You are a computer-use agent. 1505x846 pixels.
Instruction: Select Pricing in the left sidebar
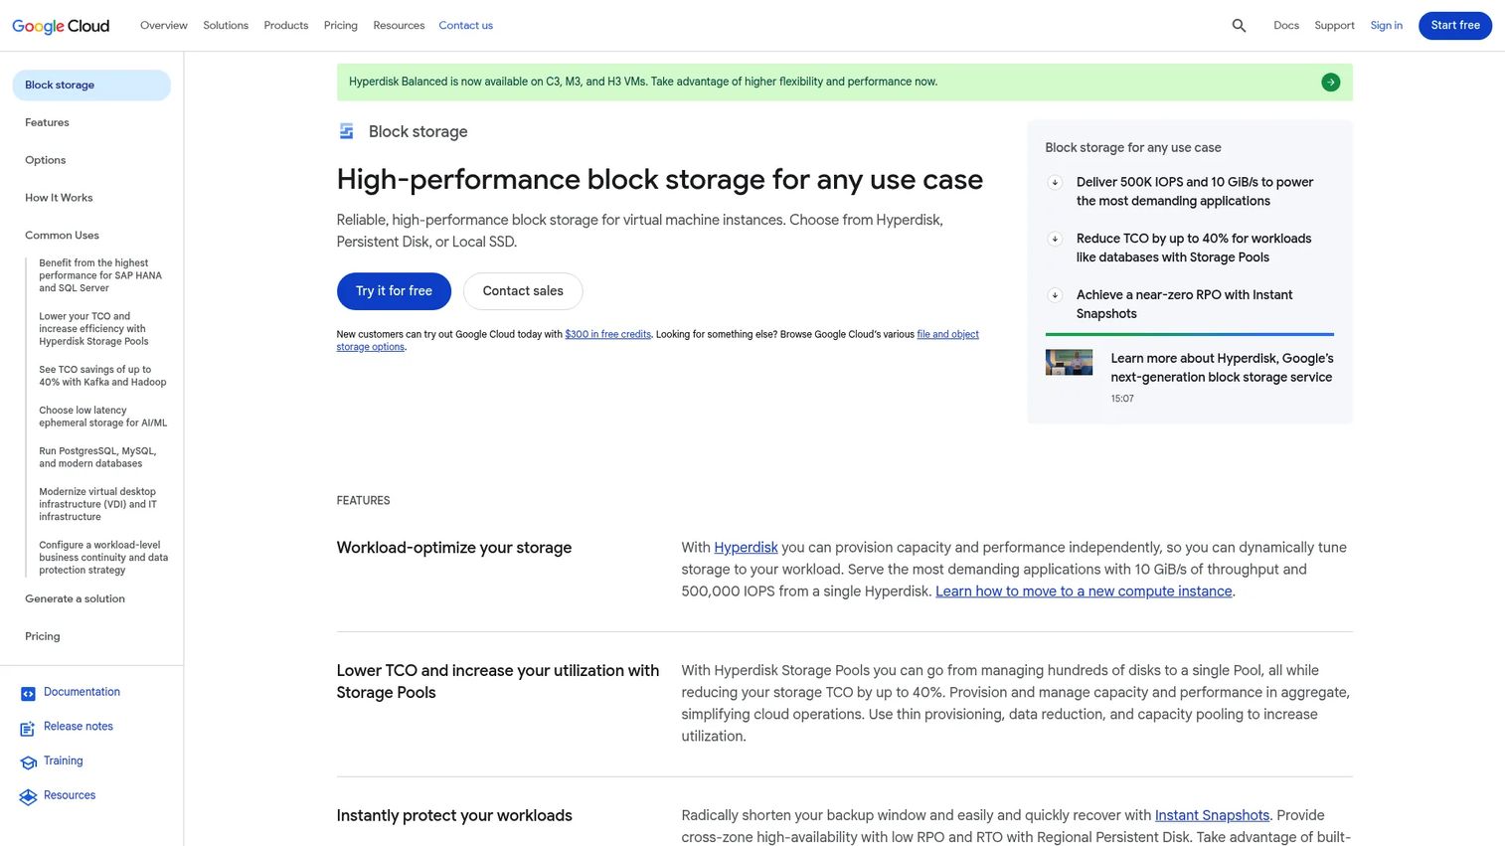[43, 637]
